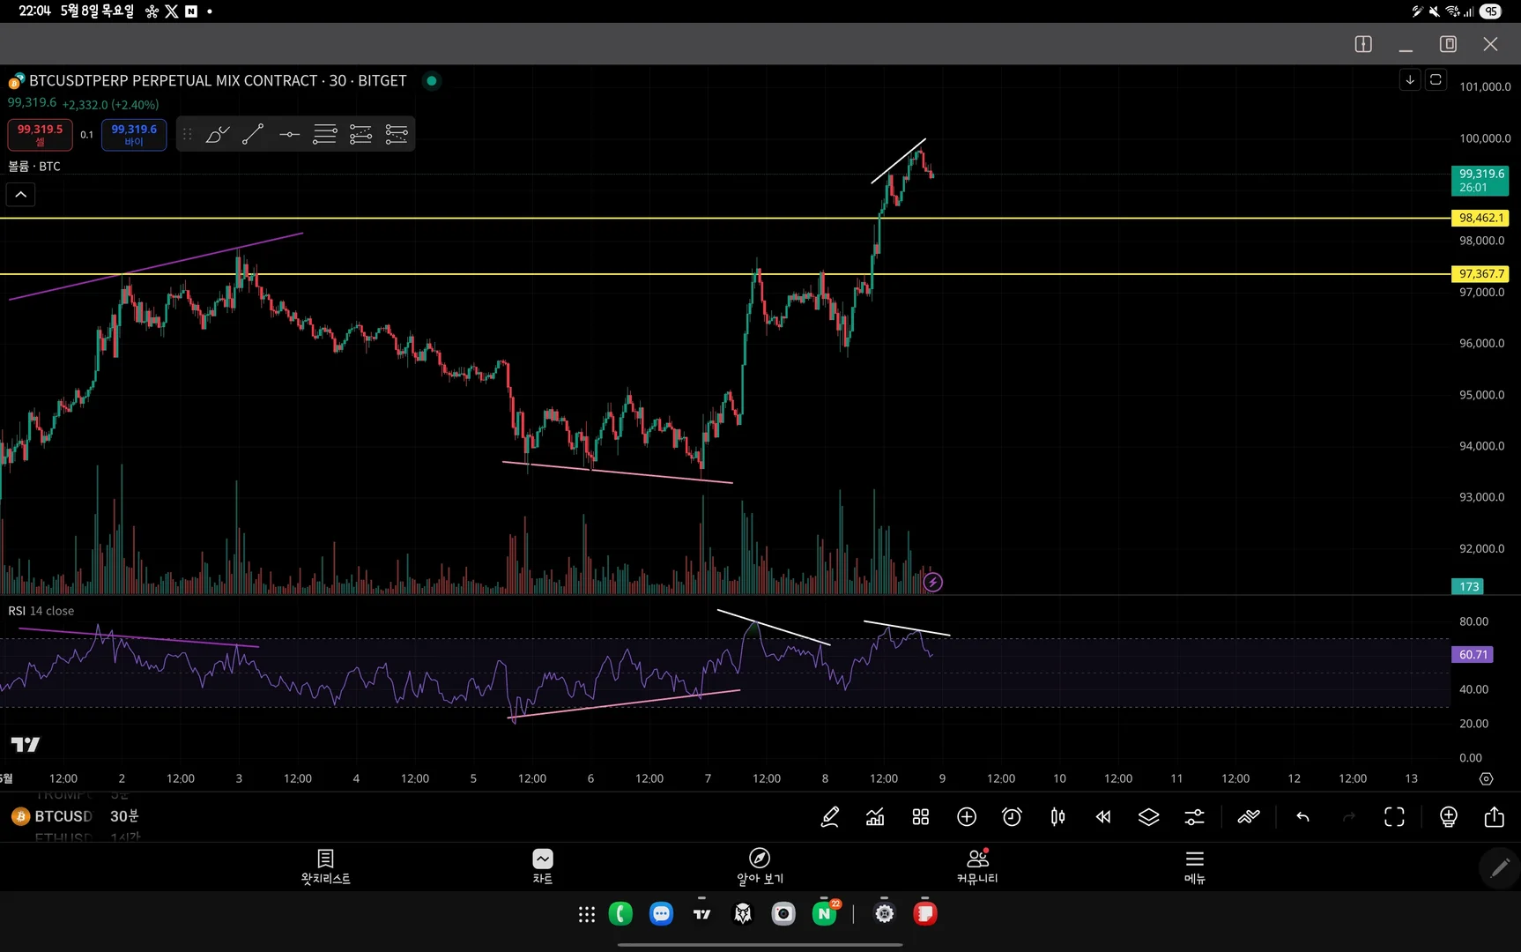Select the trend line tool

pos(253,134)
